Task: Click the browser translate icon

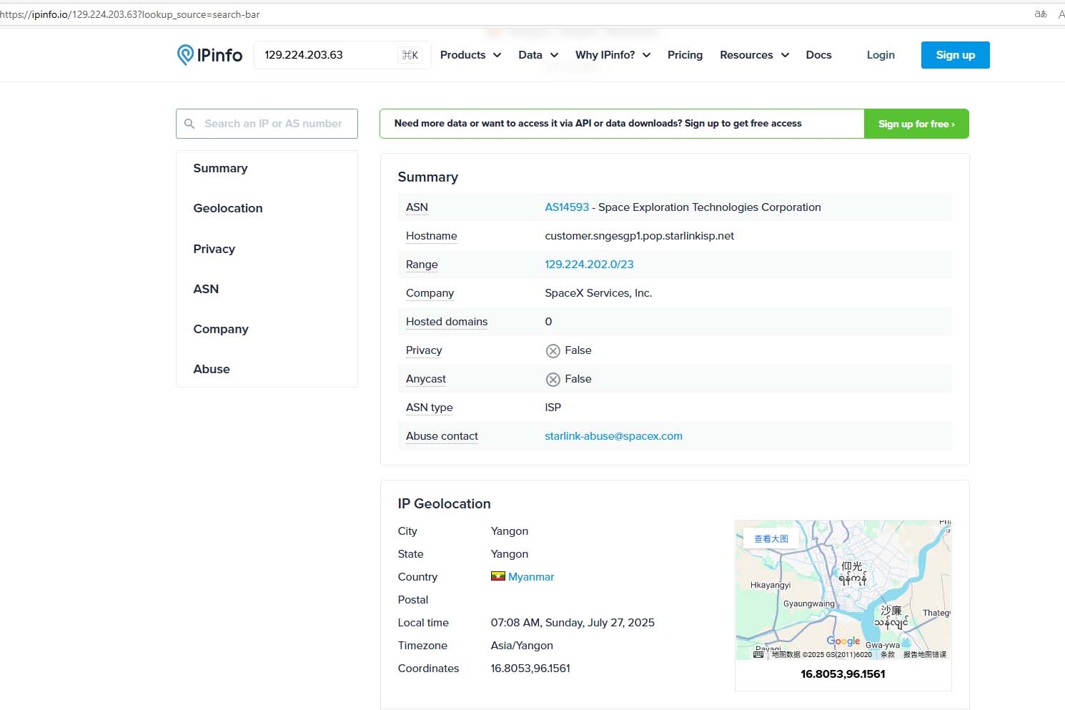Action: pyautogui.click(x=1041, y=14)
